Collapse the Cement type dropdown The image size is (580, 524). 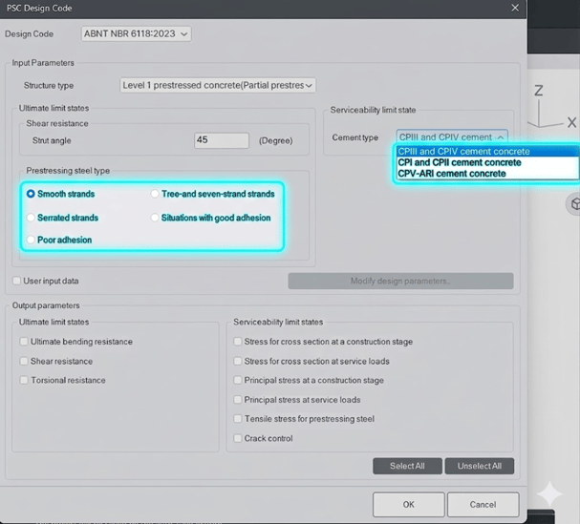click(x=451, y=137)
